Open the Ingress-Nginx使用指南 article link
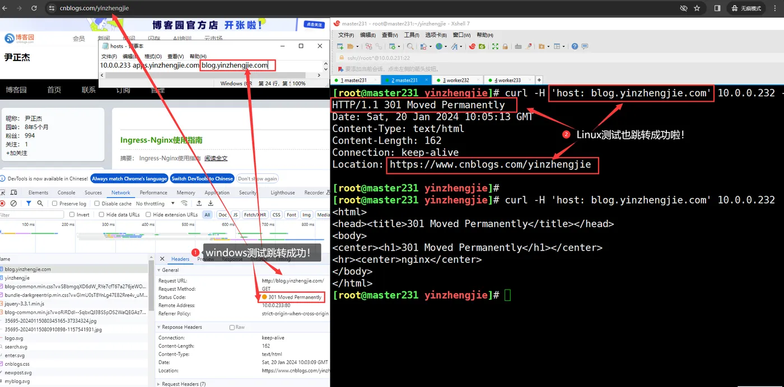 coord(161,140)
